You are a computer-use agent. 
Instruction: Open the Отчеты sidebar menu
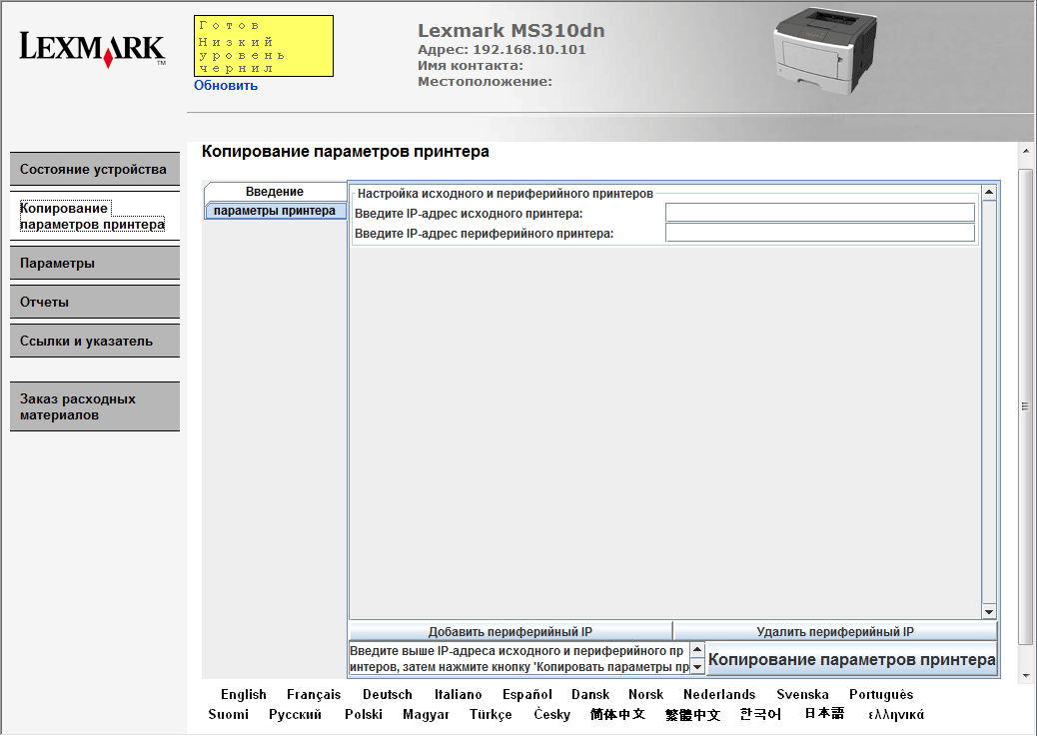point(95,303)
